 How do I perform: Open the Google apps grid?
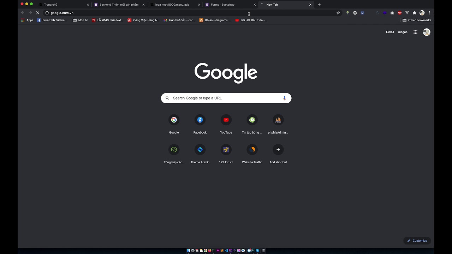pyautogui.click(x=416, y=32)
